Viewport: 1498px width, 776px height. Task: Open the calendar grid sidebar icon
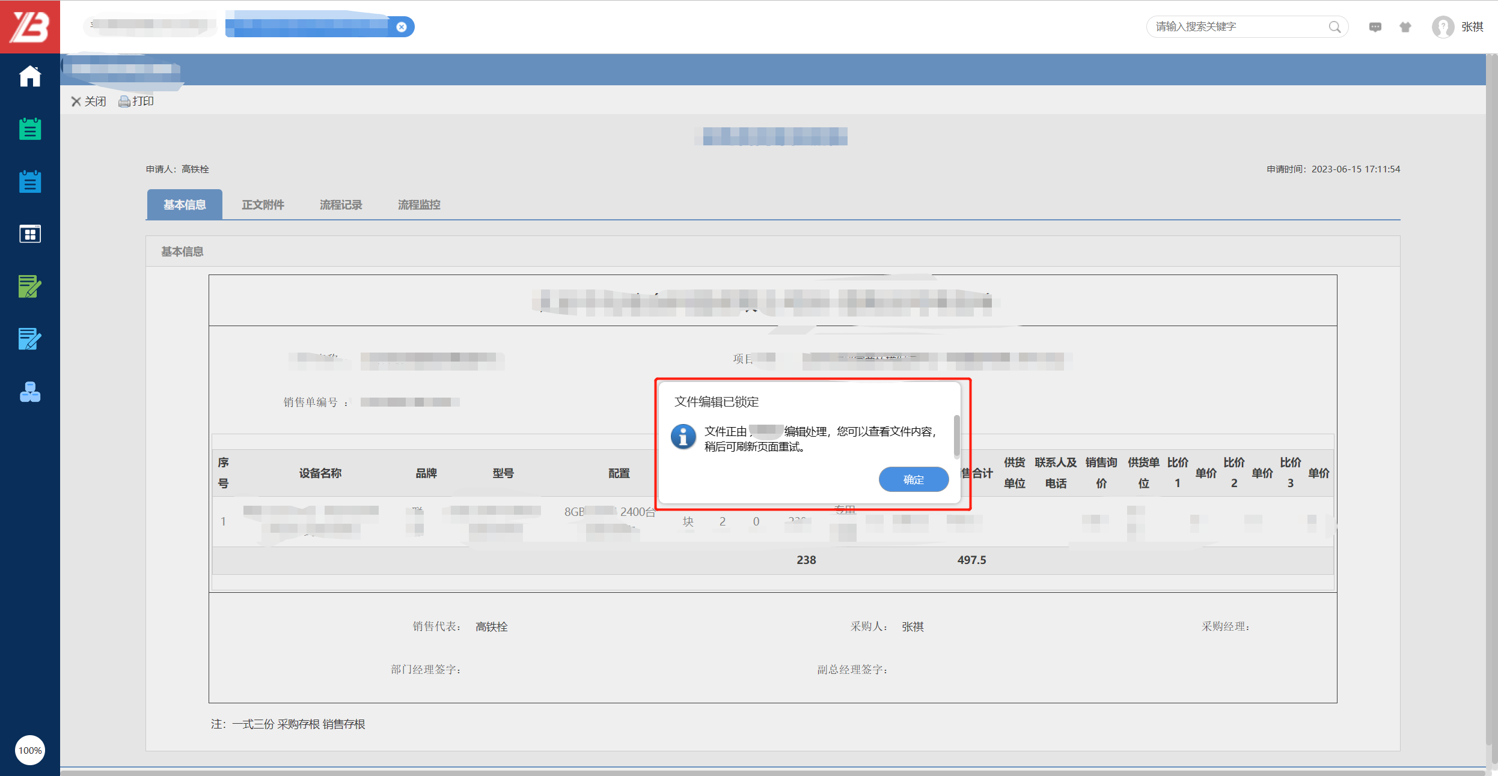[x=29, y=234]
